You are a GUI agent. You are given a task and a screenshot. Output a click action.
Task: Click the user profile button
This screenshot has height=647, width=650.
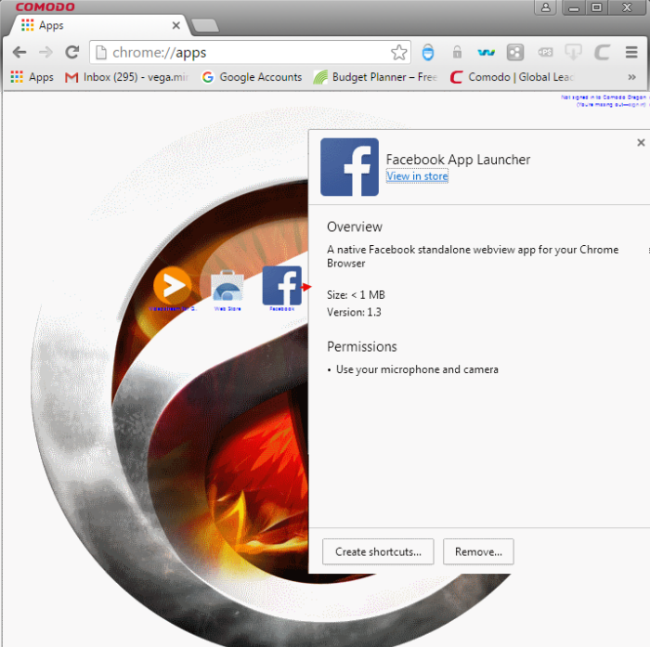click(546, 7)
